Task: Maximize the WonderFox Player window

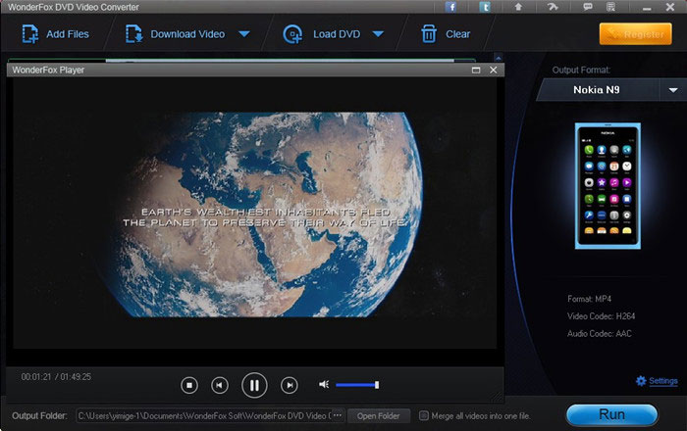Action: 476,70
